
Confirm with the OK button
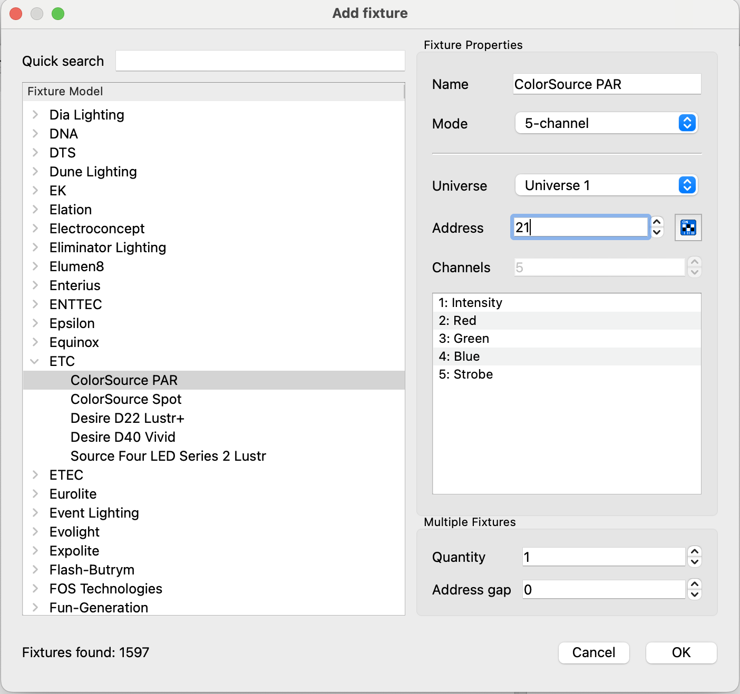pos(681,653)
